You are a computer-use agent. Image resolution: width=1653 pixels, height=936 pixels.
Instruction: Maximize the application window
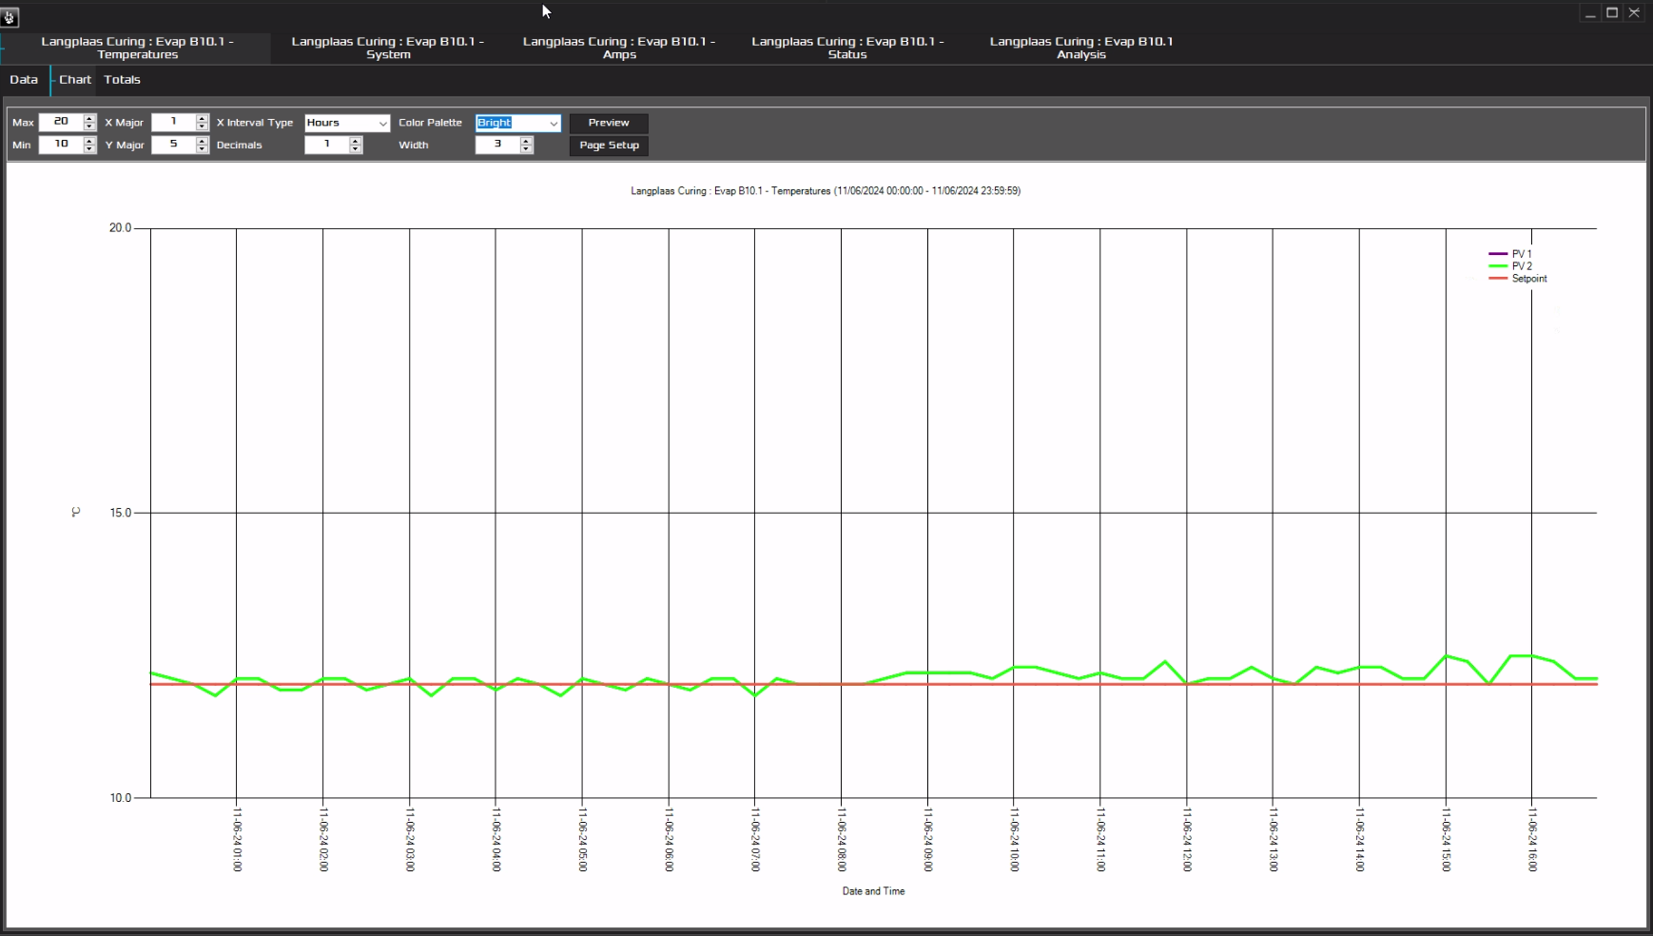coord(1612,13)
